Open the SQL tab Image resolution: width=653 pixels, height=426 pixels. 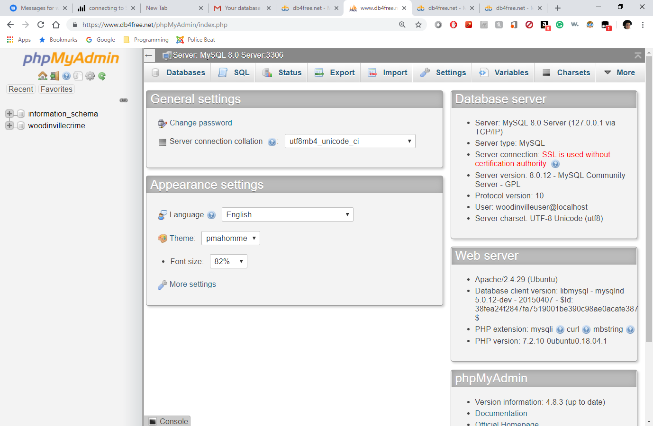234,72
